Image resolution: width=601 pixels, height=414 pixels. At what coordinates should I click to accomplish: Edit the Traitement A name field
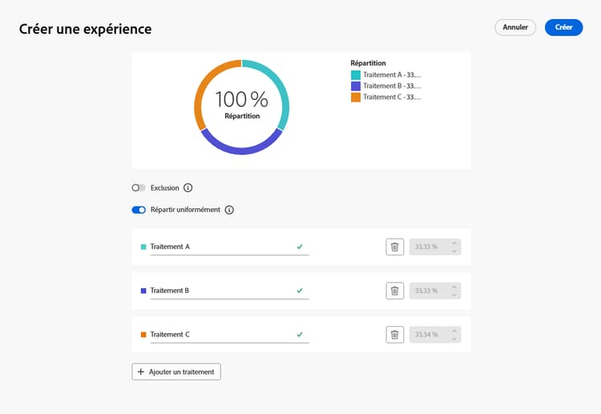point(229,247)
